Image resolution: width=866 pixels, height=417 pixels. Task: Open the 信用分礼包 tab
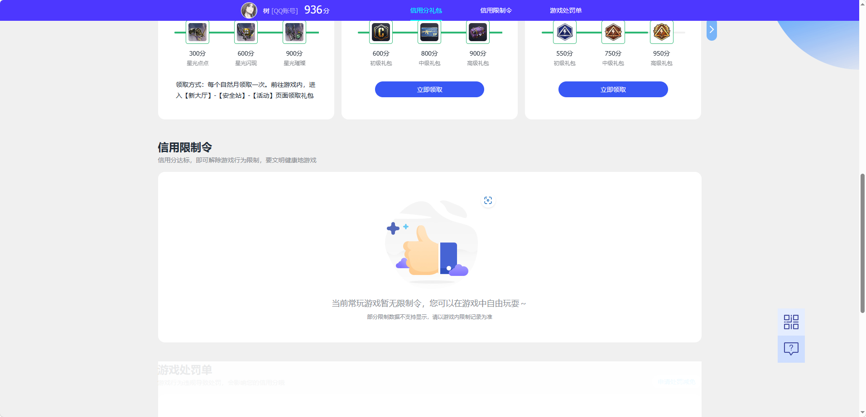click(426, 10)
